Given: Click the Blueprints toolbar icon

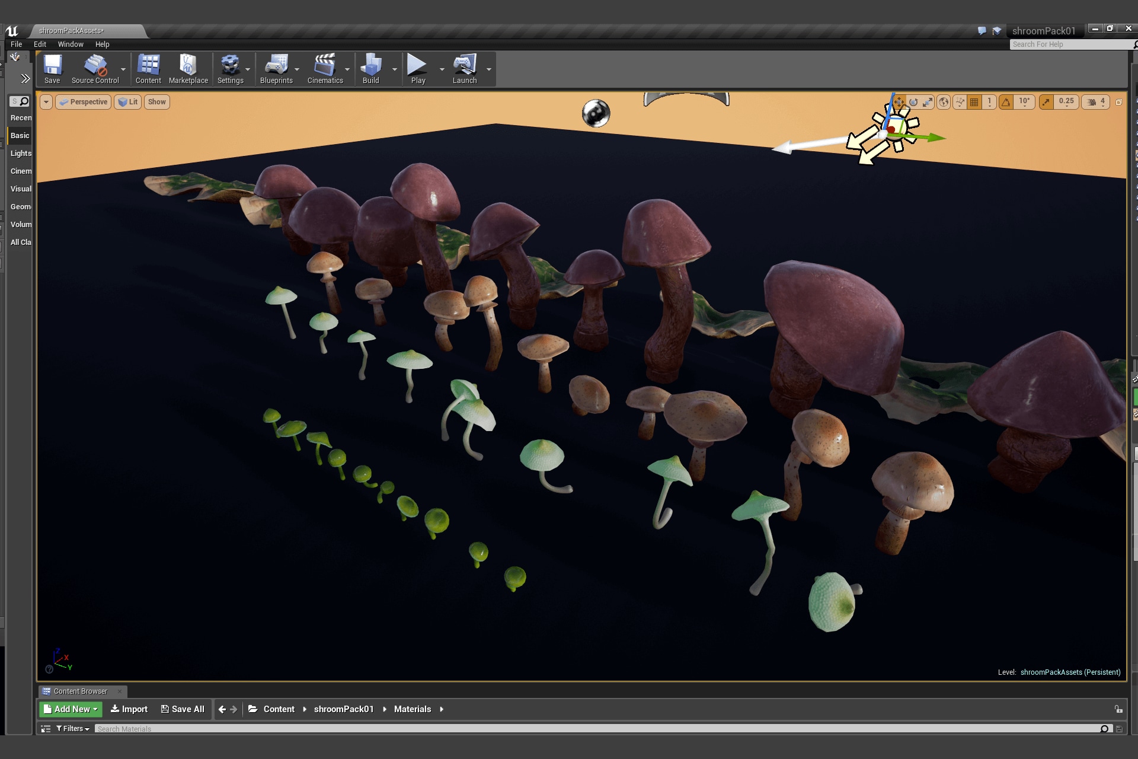Looking at the screenshot, I should (276, 69).
